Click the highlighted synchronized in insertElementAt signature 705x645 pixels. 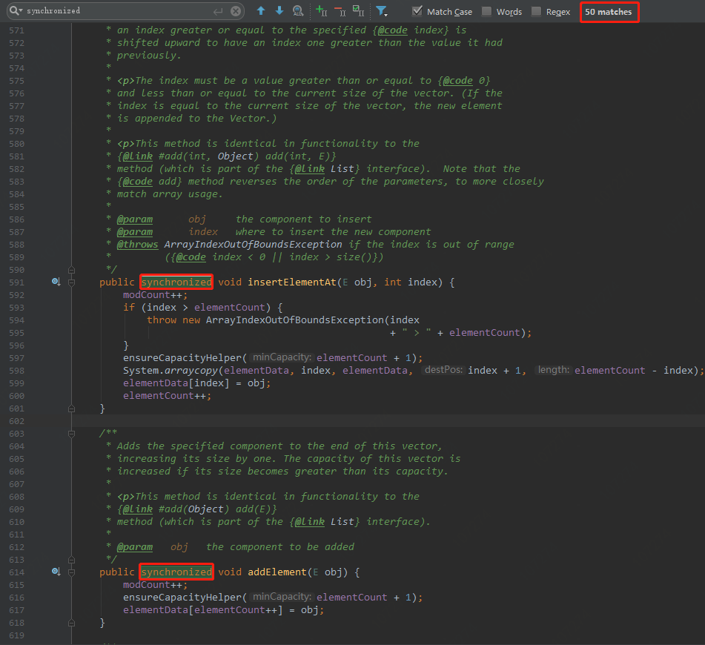(x=176, y=282)
